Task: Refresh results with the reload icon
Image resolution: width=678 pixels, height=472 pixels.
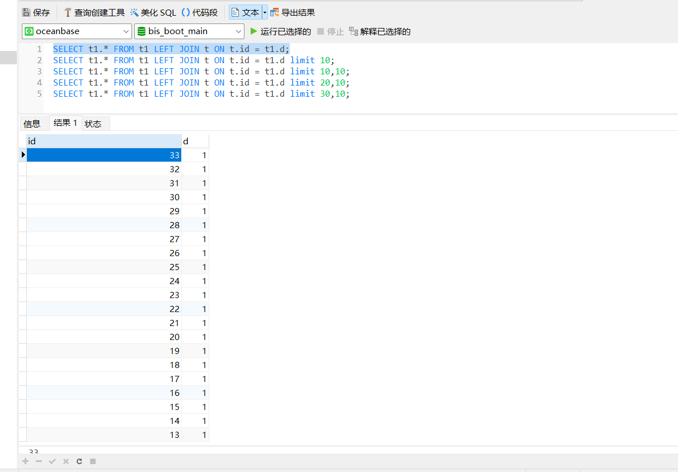Action: [79, 461]
